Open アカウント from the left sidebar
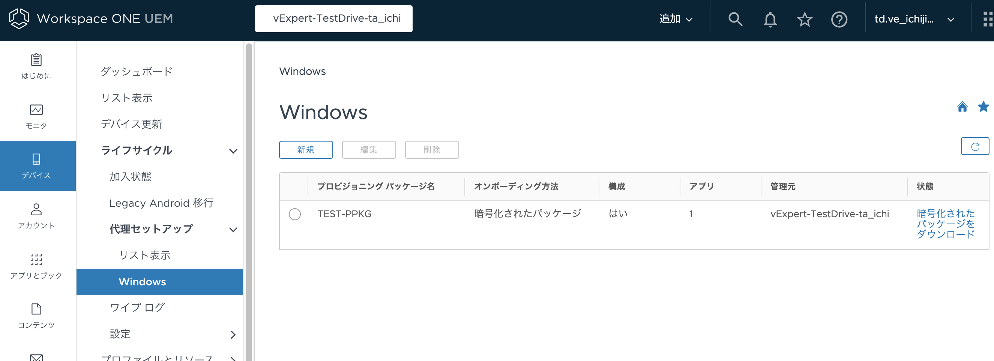994x361 pixels. (37, 216)
